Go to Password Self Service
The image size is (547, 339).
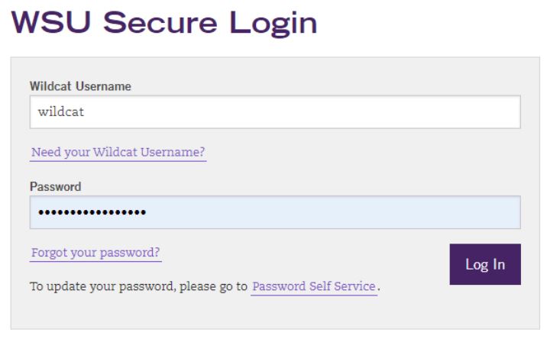314,287
